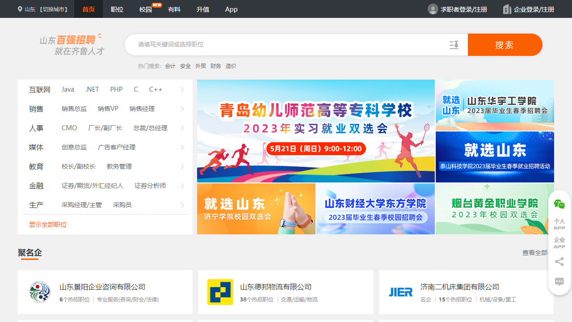
Task: Click the WeChat icon in floating sidebar
Action: pyautogui.click(x=559, y=204)
